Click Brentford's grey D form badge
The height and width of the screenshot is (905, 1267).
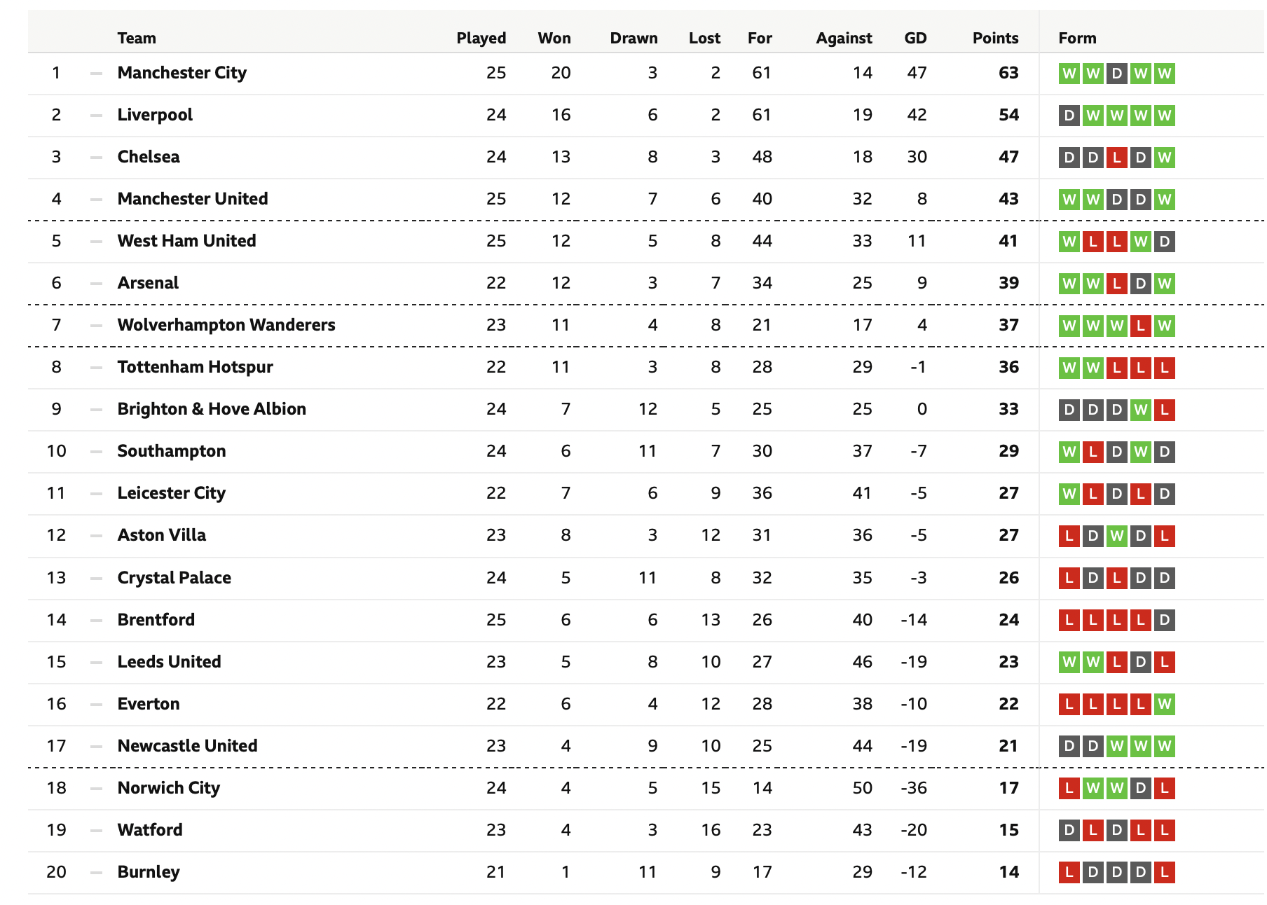pos(1165,620)
